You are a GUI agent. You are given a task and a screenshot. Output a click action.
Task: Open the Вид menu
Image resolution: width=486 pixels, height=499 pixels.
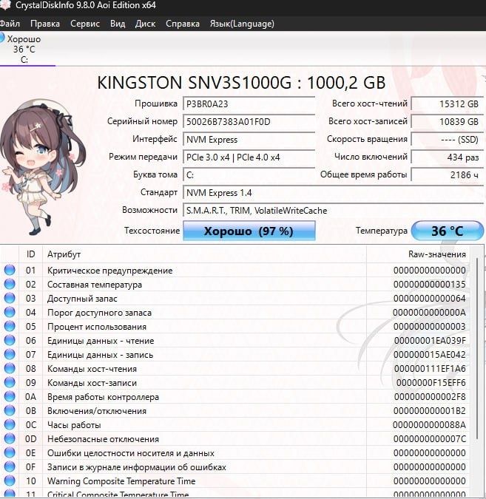pyautogui.click(x=118, y=24)
